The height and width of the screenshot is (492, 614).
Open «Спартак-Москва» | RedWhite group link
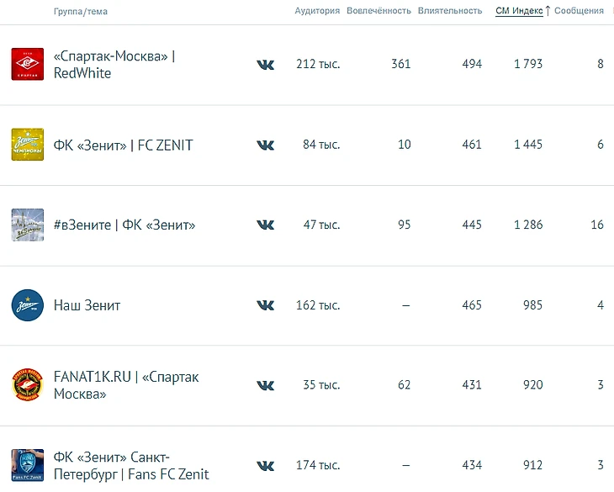tap(114, 65)
